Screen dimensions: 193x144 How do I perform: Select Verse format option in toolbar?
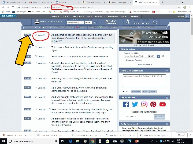click(103, 27)
